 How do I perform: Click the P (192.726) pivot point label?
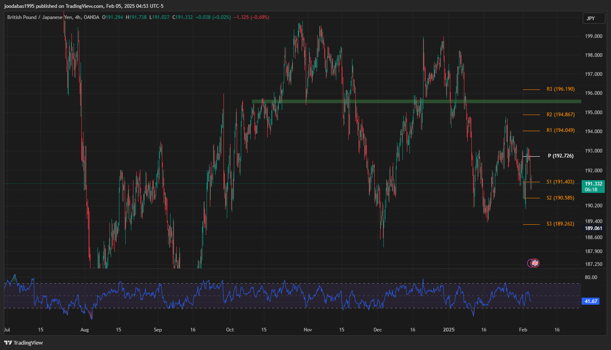pyautogui.click(x=560, y=156)
